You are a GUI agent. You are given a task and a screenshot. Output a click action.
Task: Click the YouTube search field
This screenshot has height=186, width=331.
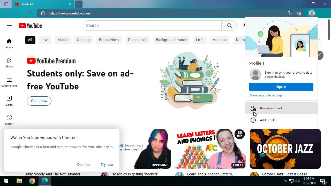[152, 25]
